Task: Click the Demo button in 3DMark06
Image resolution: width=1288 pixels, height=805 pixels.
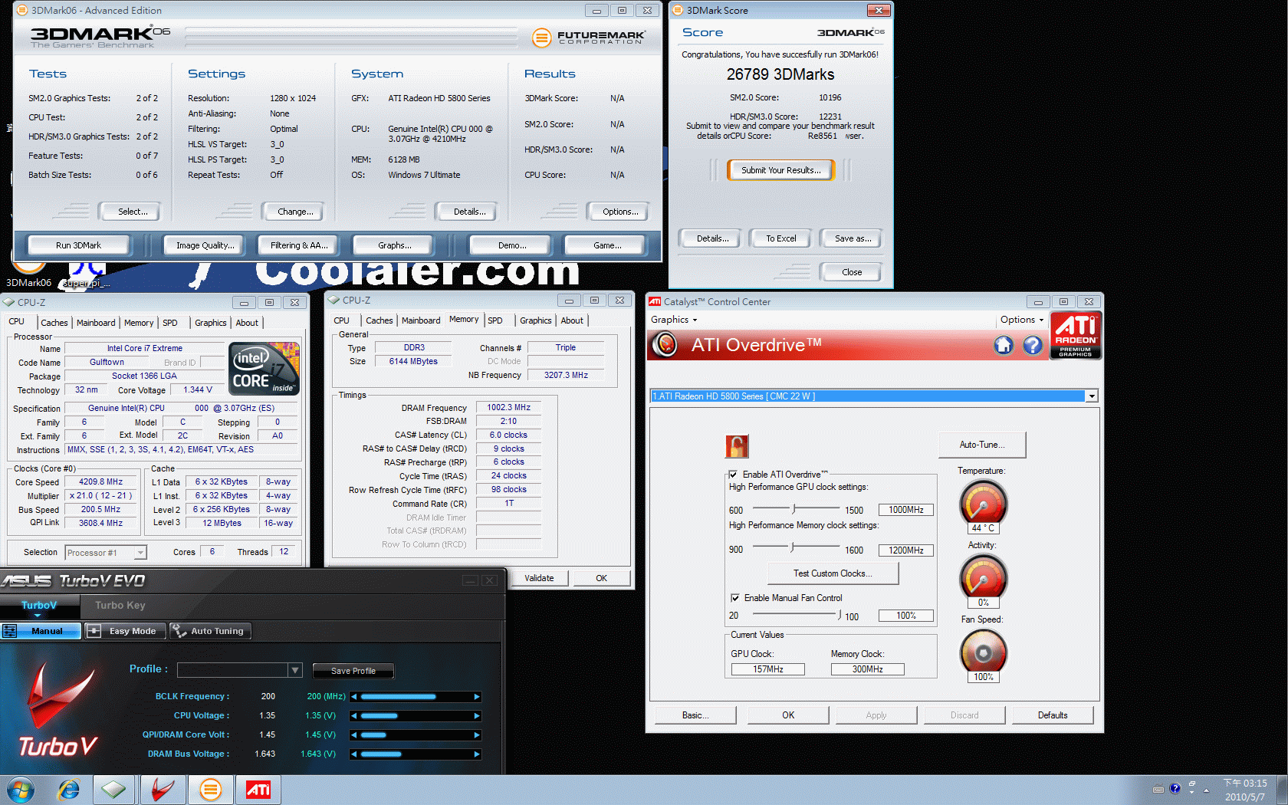Action: [x=511, y=245]
